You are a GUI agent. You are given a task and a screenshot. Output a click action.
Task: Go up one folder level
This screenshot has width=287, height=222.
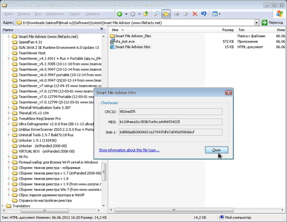(146, 14)
